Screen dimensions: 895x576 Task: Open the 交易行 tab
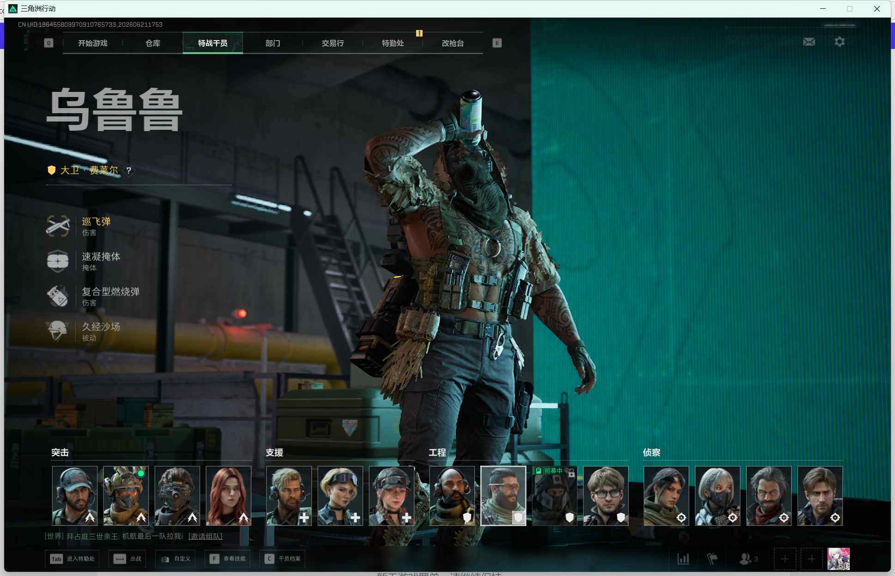[x=333, y=43]
